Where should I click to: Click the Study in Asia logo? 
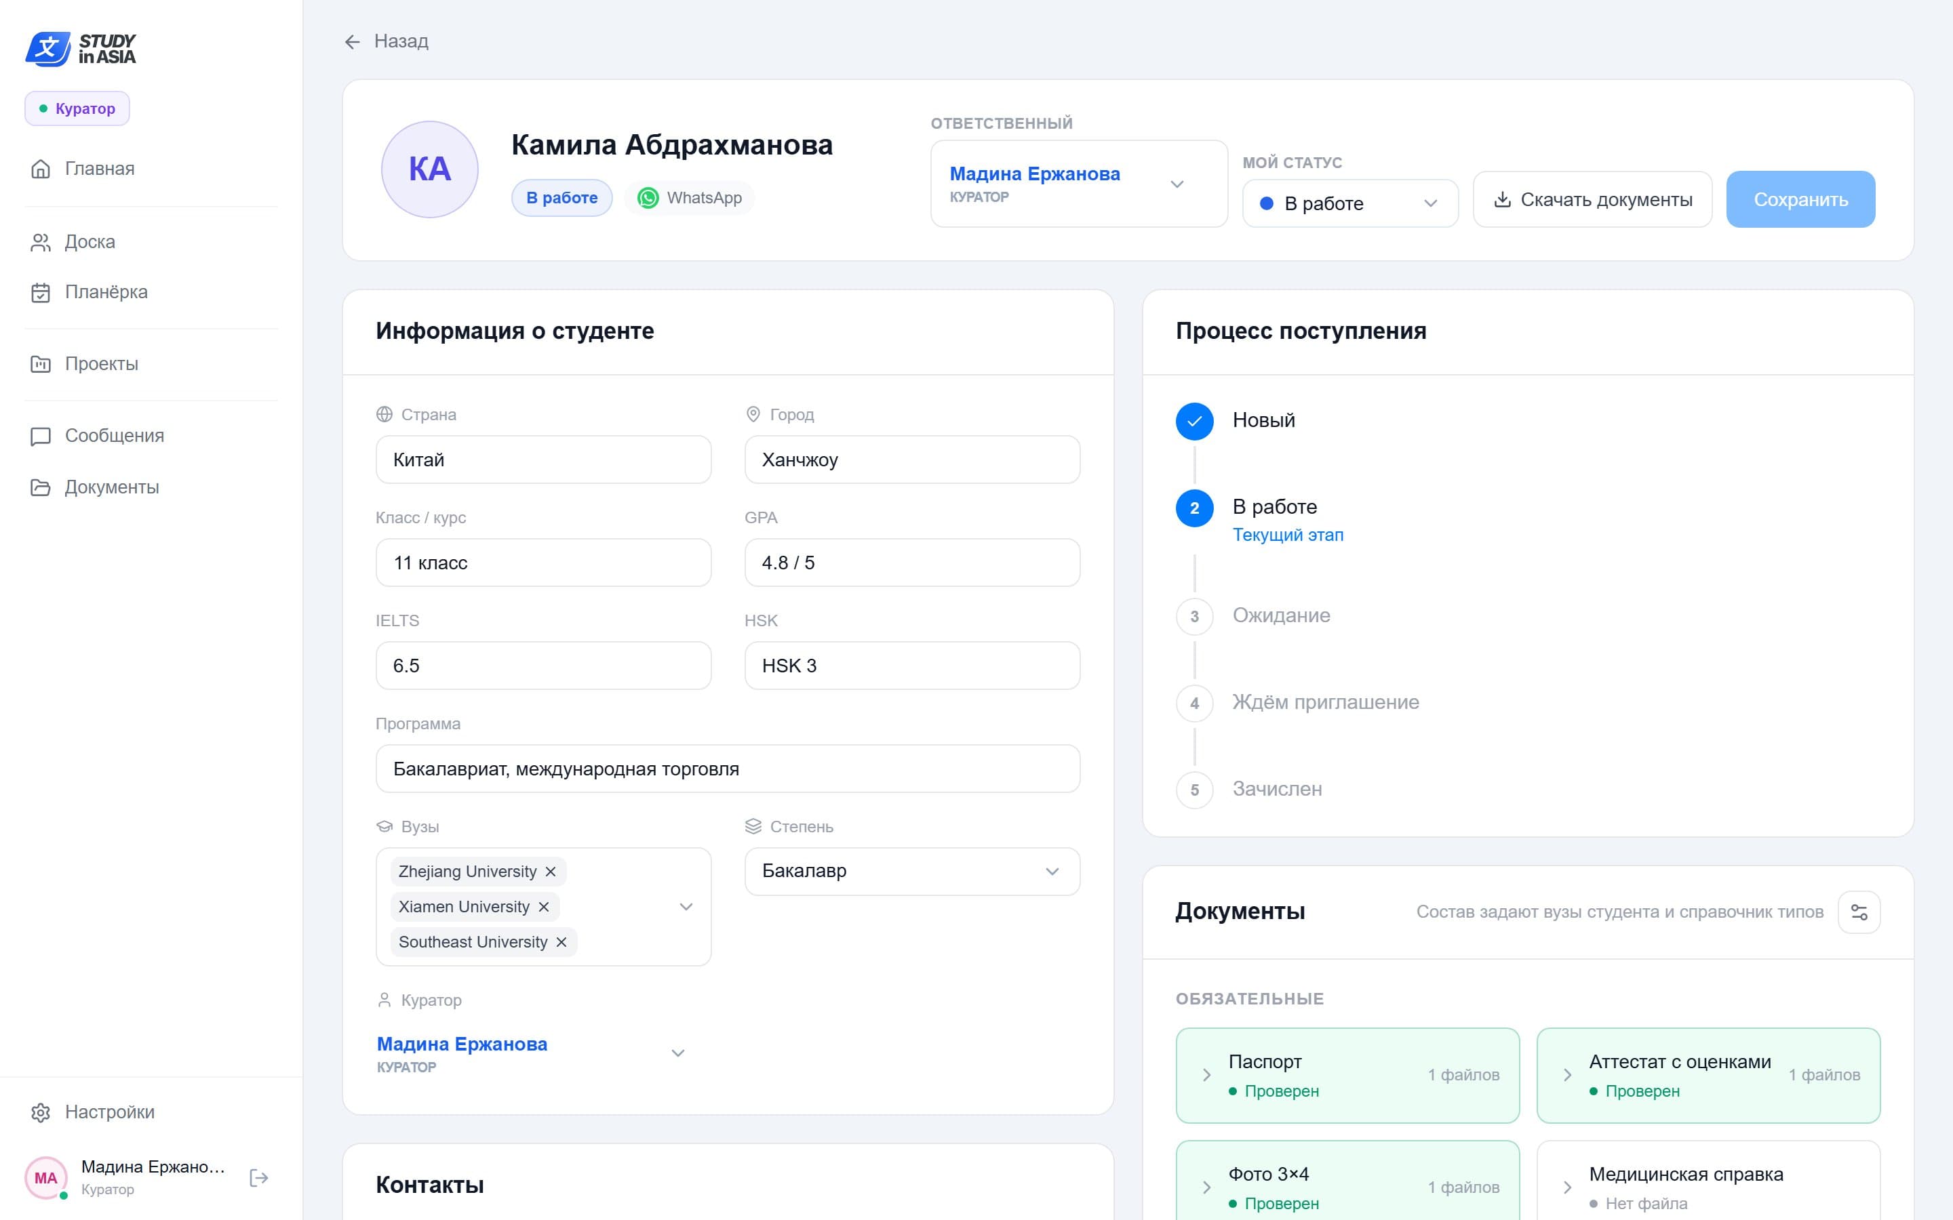81,49
